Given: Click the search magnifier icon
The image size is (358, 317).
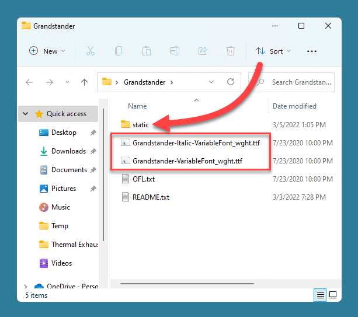Looking at the screenshot, I should 260,82.
